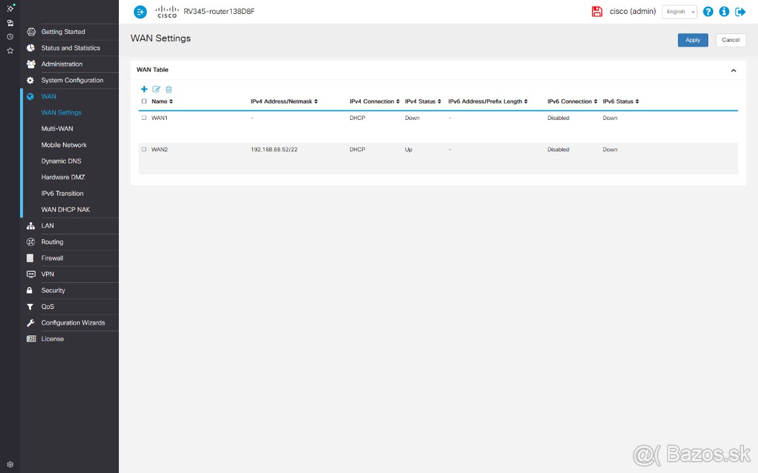The image size is (758, 473).
Task: Click the red save configuration icon
Action: pyautogui.click(x=597, y=11)
